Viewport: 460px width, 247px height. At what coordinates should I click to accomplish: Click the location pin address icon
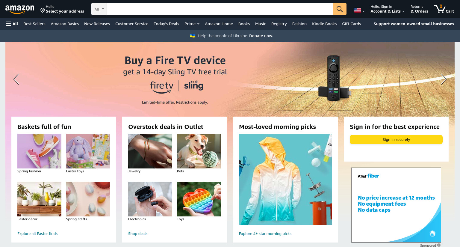43,10
